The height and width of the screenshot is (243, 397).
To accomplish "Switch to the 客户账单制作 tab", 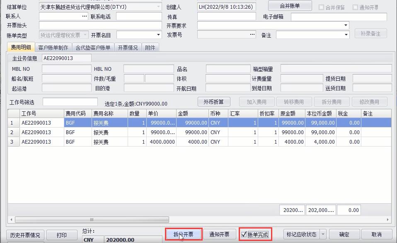I will click(x=53, y=48).
